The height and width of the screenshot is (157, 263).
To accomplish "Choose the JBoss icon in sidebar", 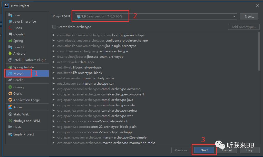I will tap(10, 28).
